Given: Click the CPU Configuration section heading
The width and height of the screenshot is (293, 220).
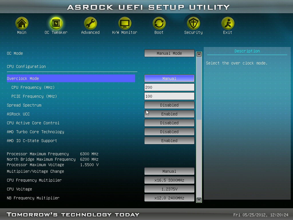Looking at the screenshot, I should 26,66.
